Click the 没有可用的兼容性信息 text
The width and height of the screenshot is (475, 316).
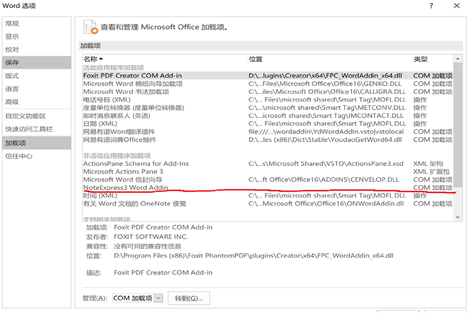point(147,246)
